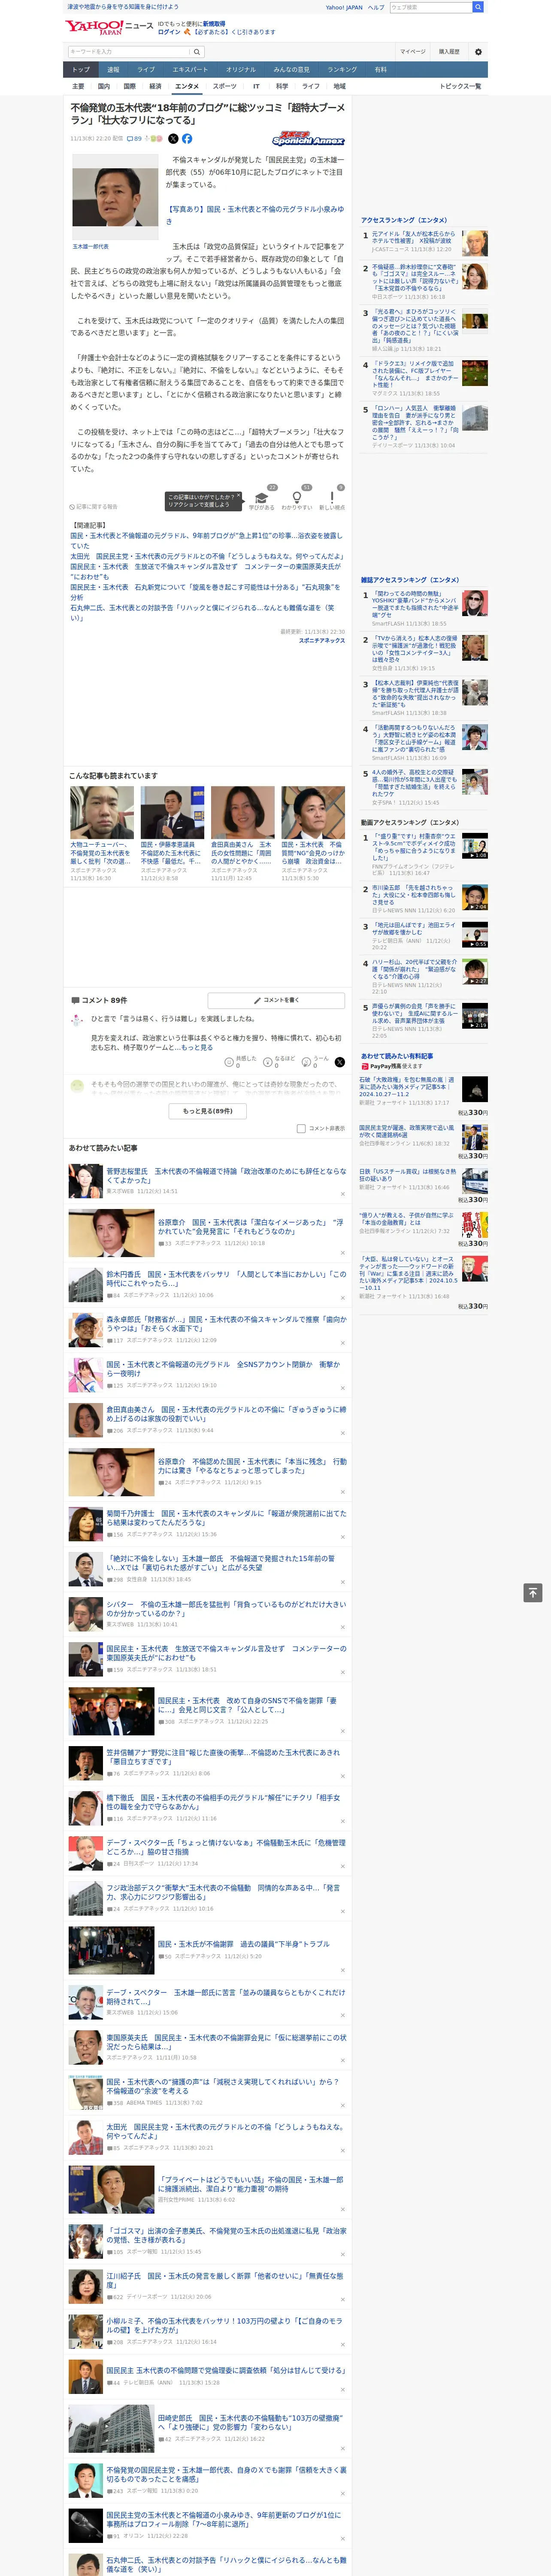Open 倉田真由美さん recommended article thumbnail
Image resolution: width=551 pixels, height=2576 pixels.
(242, 812)
